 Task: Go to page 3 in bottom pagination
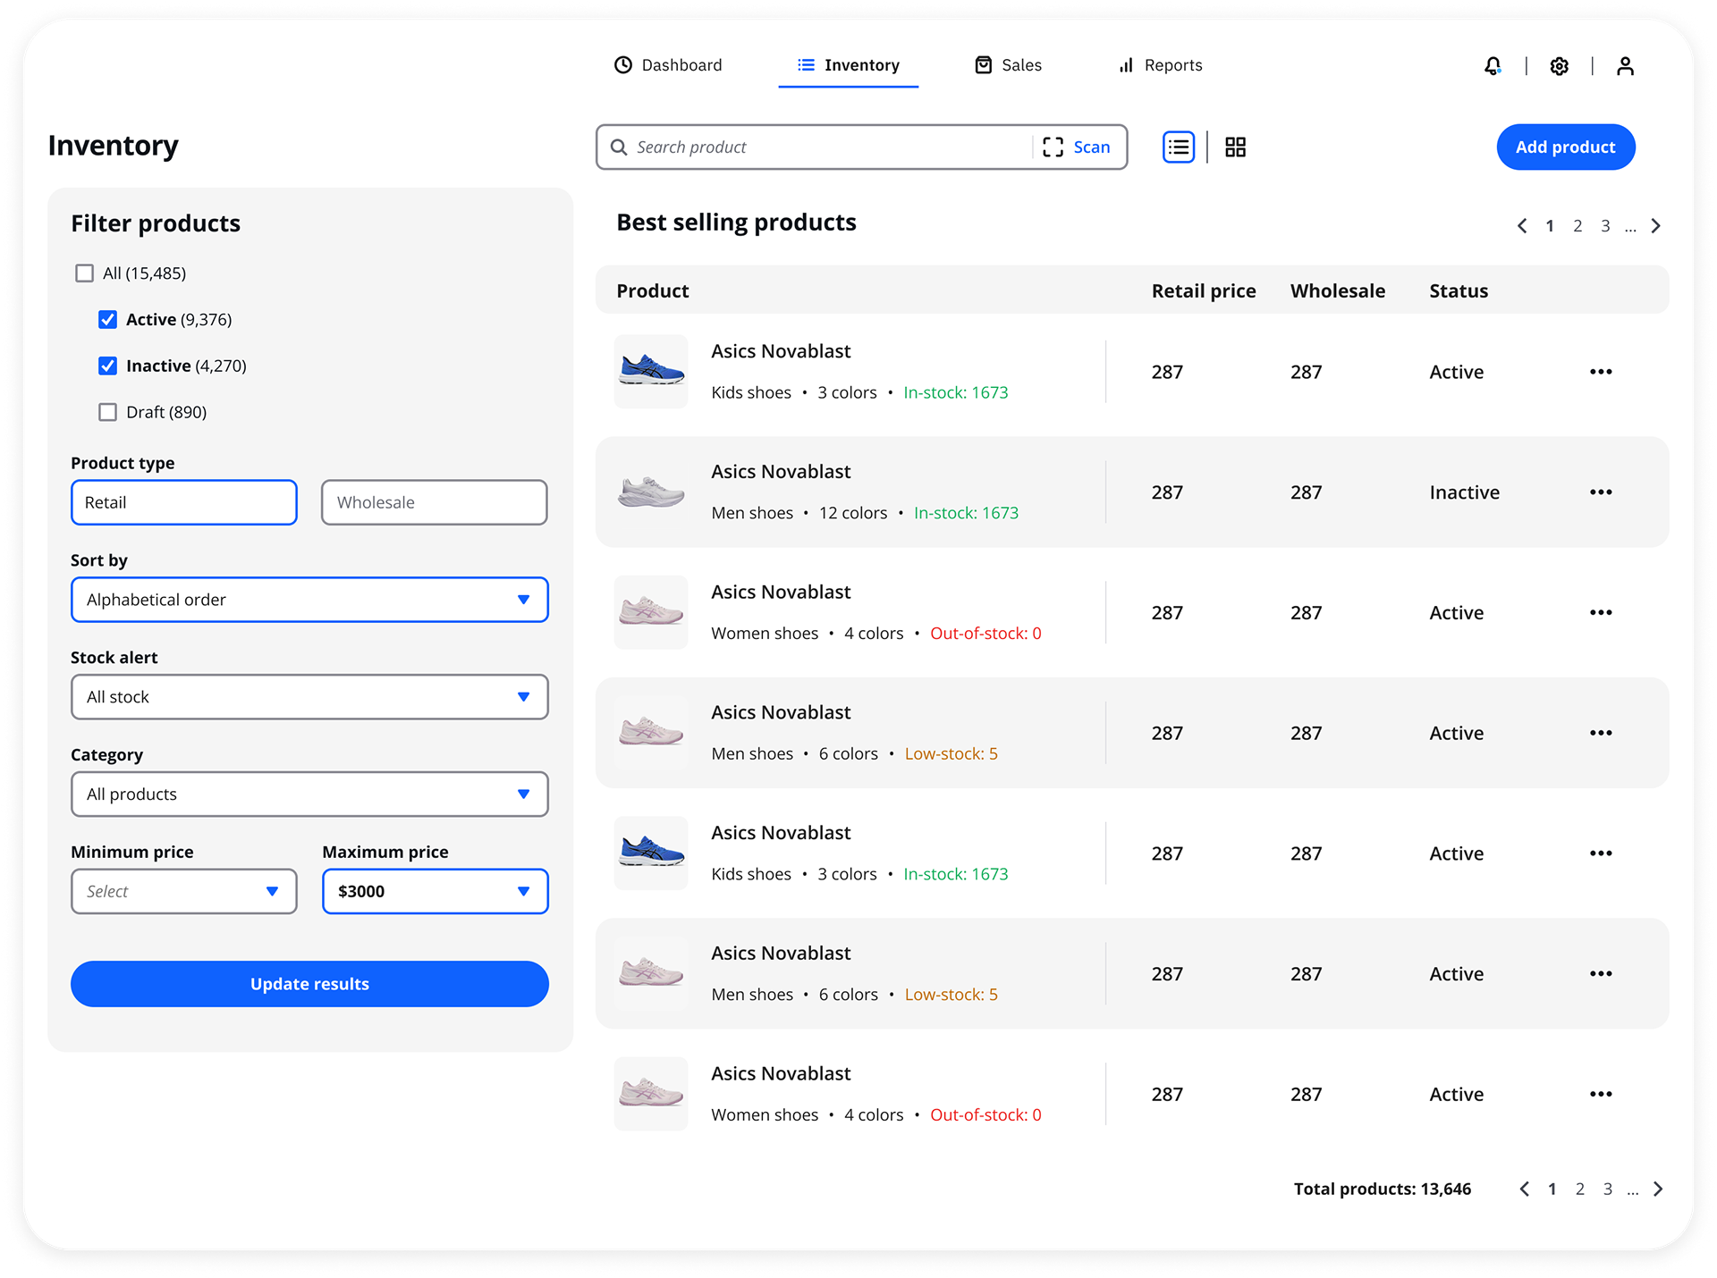coord(1608,1189)
